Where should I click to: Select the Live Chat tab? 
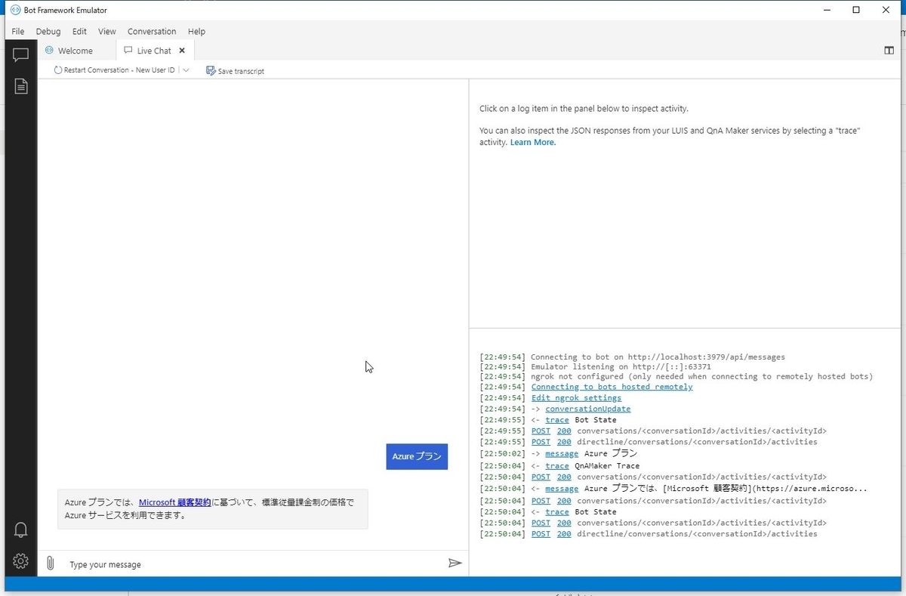click(155, 51)
